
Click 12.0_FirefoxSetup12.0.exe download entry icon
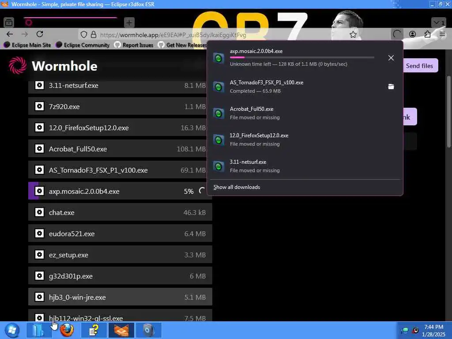tap(218, 140)
